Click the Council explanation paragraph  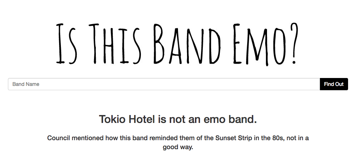178,142
